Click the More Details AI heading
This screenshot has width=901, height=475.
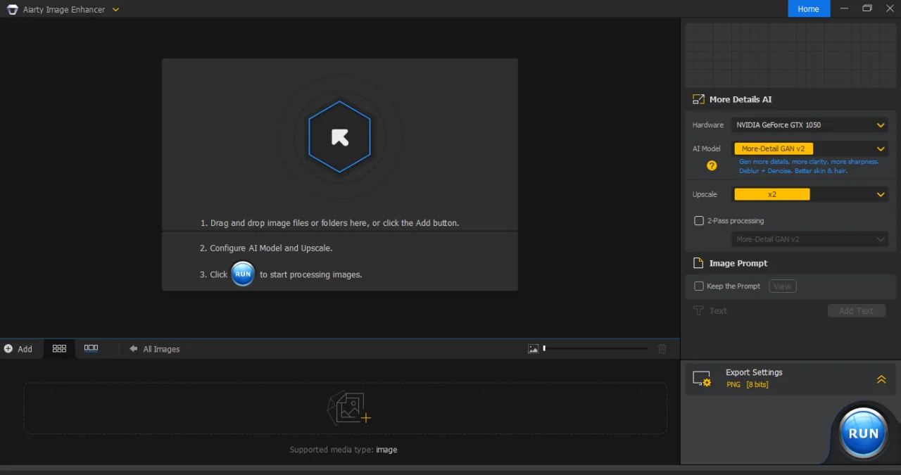tap(741, 99)
